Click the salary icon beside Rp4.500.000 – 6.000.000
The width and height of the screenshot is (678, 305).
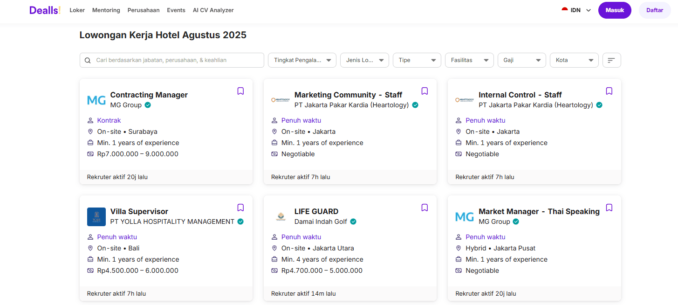tap(90, 270)
